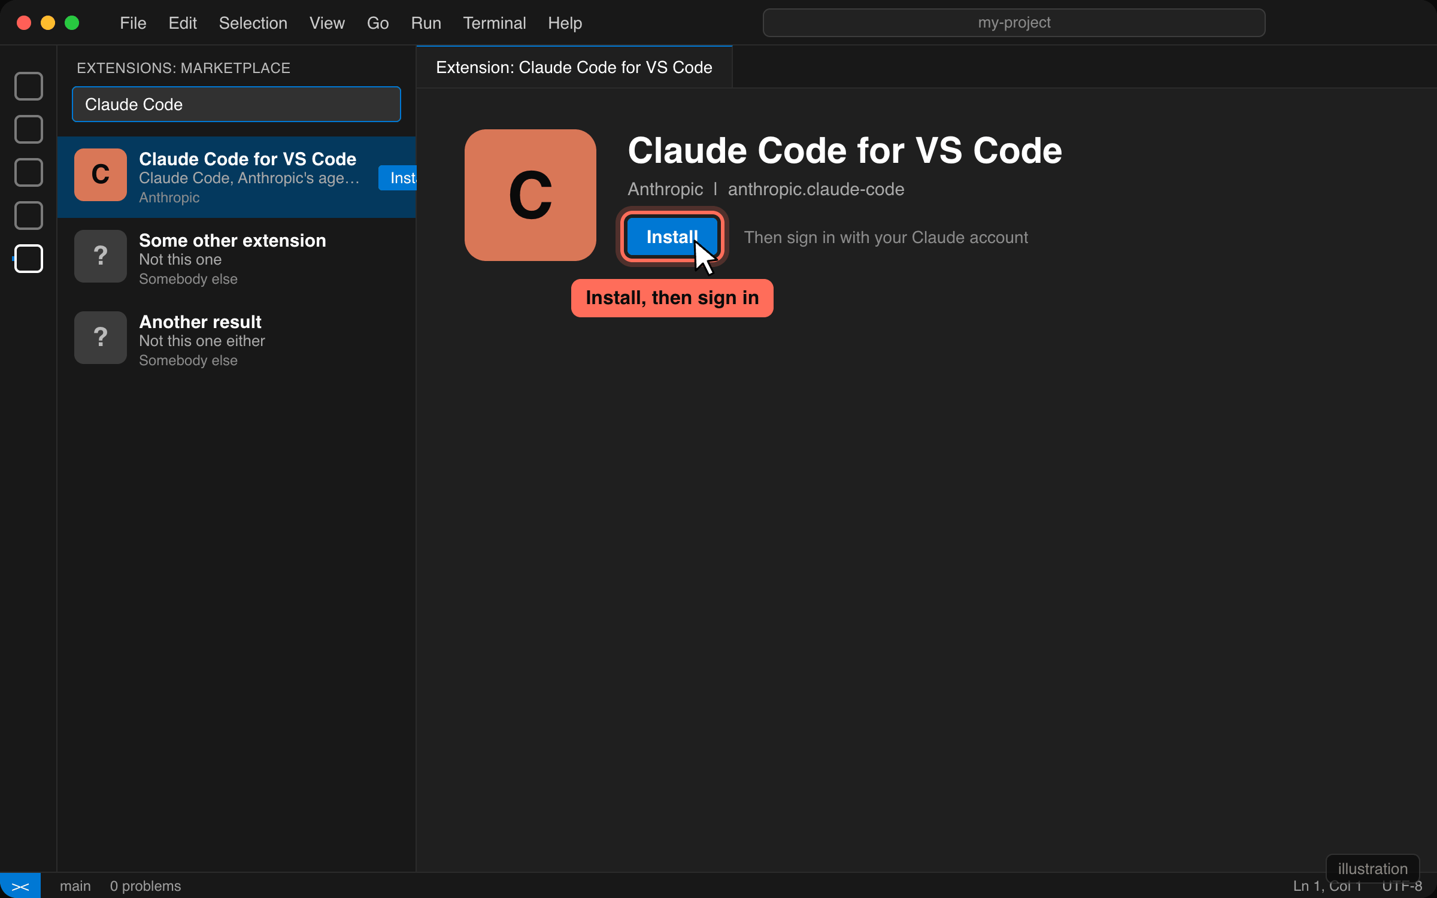Open the second activity bar icon
The image size is (1437, 898).
pos(29,129)
